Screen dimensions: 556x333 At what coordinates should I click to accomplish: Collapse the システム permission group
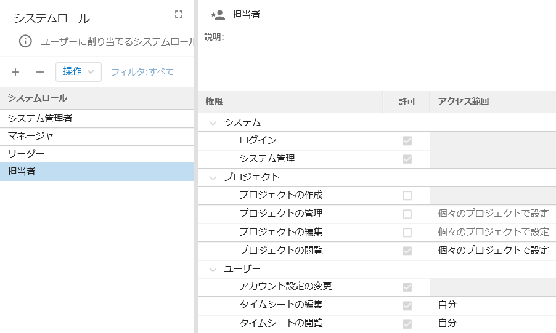click(x=213, y=123)
